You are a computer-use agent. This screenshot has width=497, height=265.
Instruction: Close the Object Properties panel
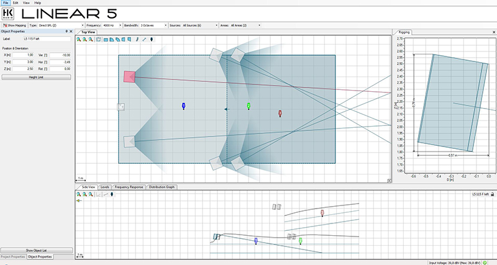click(71, 32)
